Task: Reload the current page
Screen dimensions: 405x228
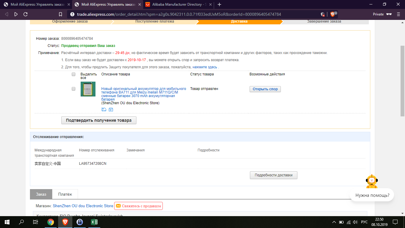Action: pos(25,14)
